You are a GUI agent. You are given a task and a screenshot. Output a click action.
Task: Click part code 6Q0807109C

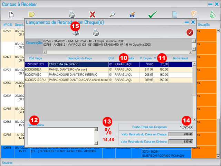[33, 75]
